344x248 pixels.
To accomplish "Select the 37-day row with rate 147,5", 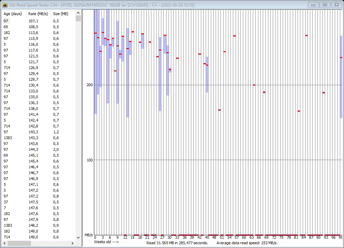I will (x=39, y=202).
